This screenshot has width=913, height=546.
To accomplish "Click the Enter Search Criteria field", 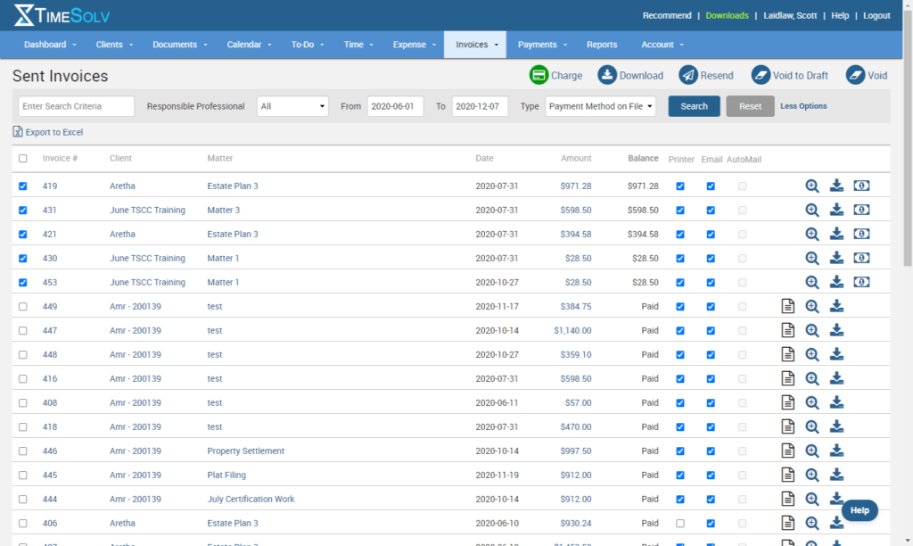I will coord(76,106).
